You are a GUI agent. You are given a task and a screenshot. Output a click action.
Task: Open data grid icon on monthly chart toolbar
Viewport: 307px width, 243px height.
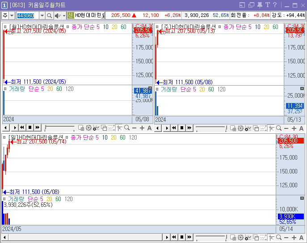point(81,128)
